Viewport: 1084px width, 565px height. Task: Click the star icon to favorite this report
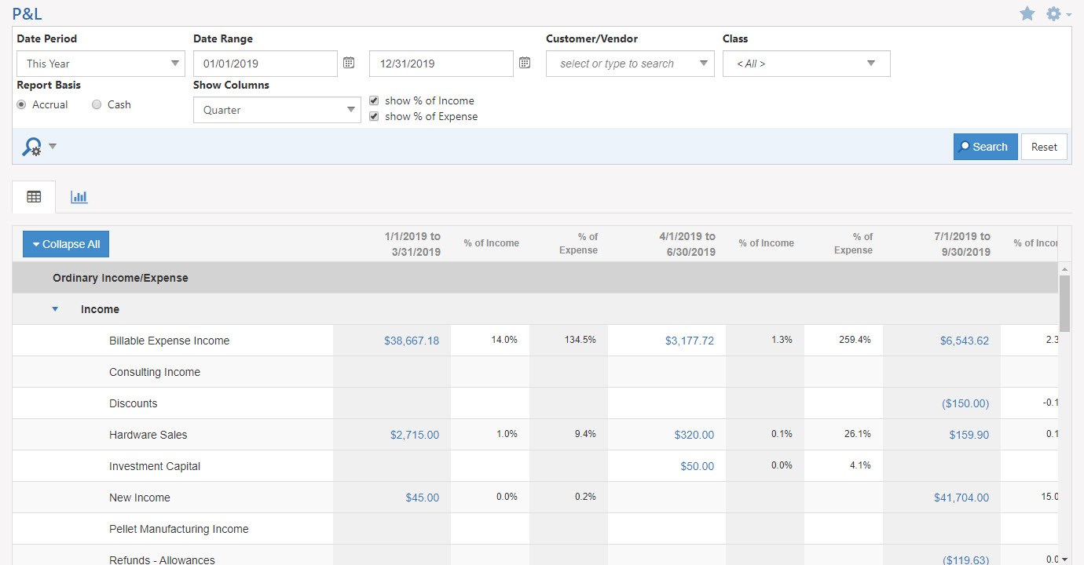[1027, 13]
